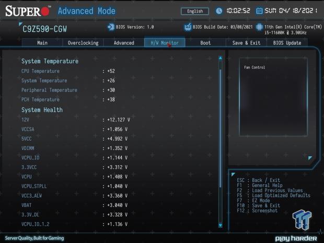Click the clock icon beside the time
The width and height of the screenshot is (324, 243).
click(219, 11)
